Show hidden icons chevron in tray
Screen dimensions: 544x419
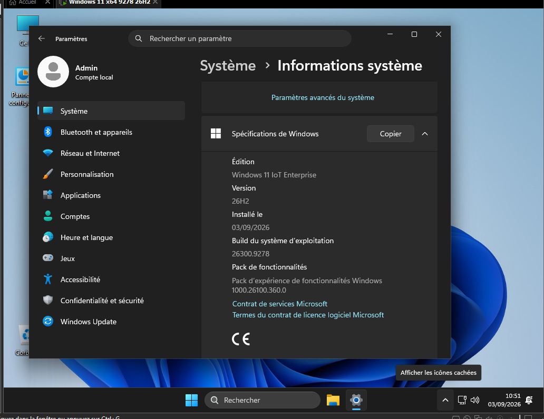445,400
